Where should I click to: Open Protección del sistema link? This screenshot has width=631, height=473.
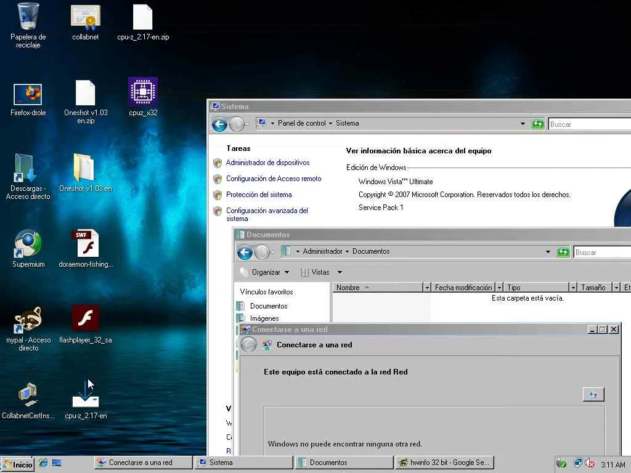tap(259, 195)
